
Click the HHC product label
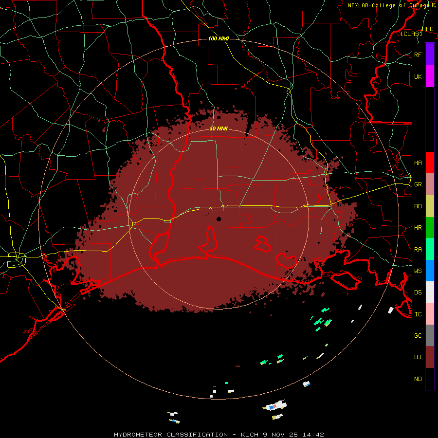click(x=427, y=29)
